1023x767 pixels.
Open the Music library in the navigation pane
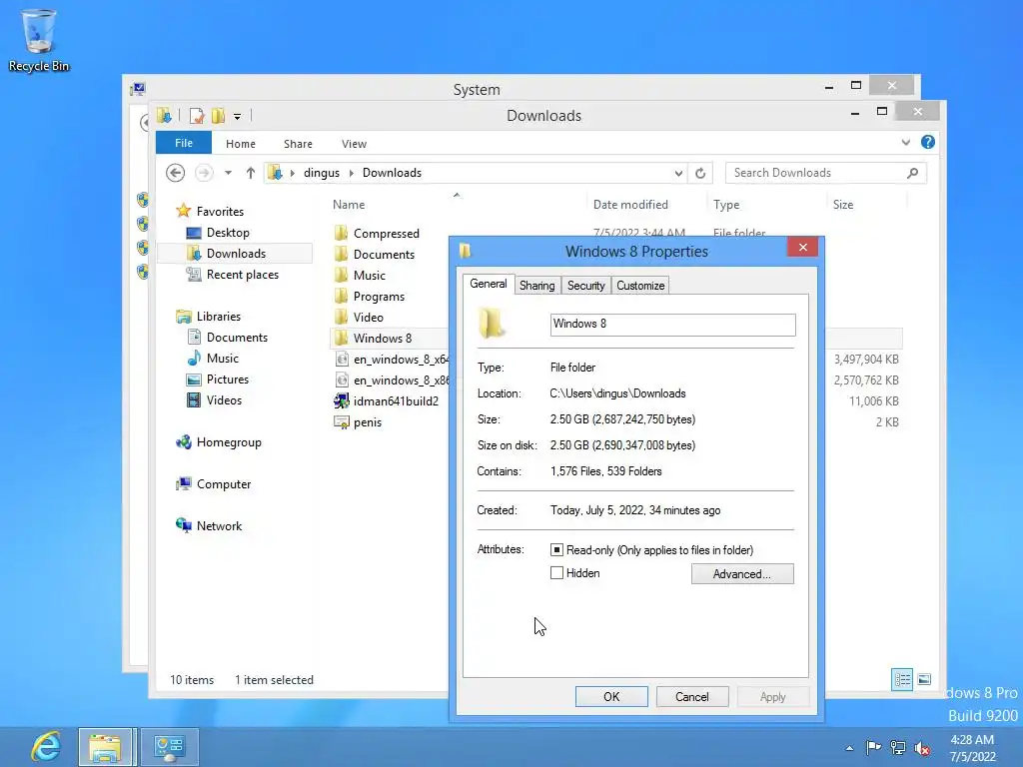[x=223, y=359]
